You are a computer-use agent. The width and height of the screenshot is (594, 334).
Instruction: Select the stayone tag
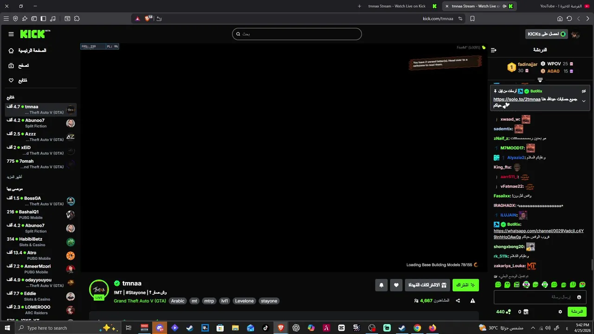click(x=269, y=301)
